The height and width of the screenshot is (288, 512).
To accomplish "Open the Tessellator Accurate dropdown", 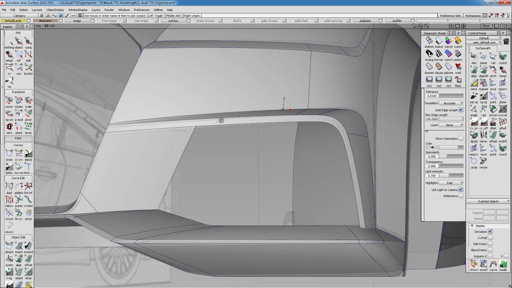I will 451,103.
